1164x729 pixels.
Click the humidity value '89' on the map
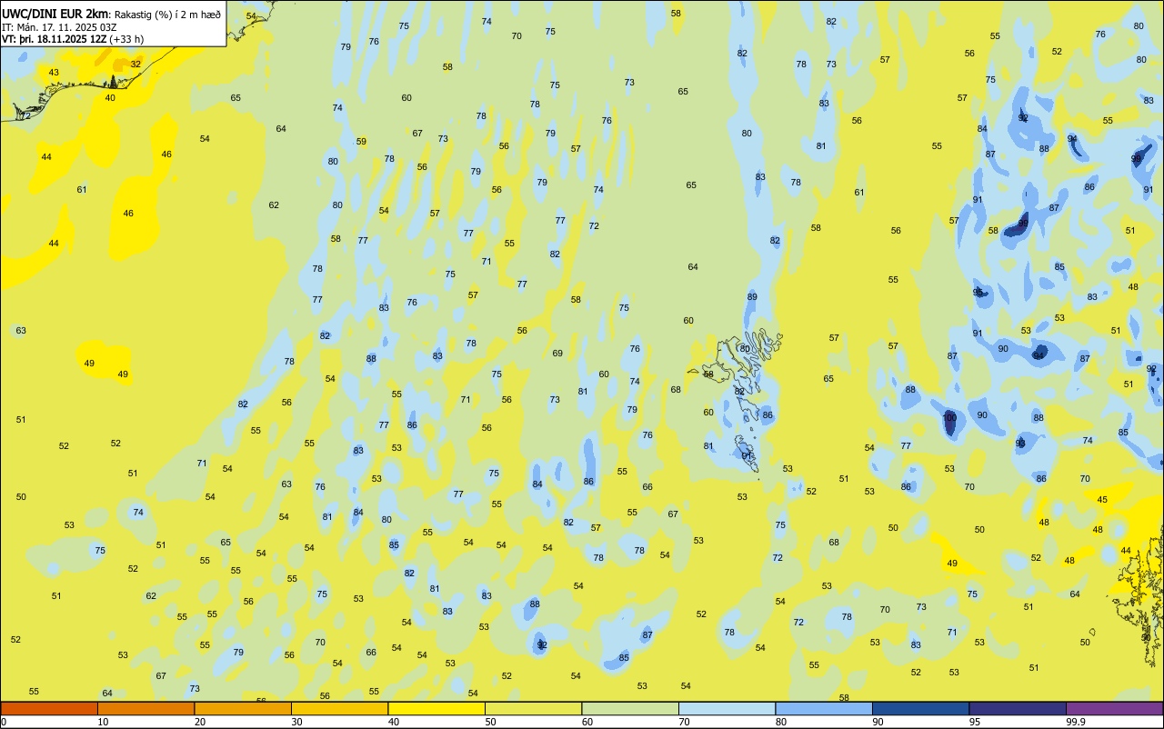coord(752,297)
